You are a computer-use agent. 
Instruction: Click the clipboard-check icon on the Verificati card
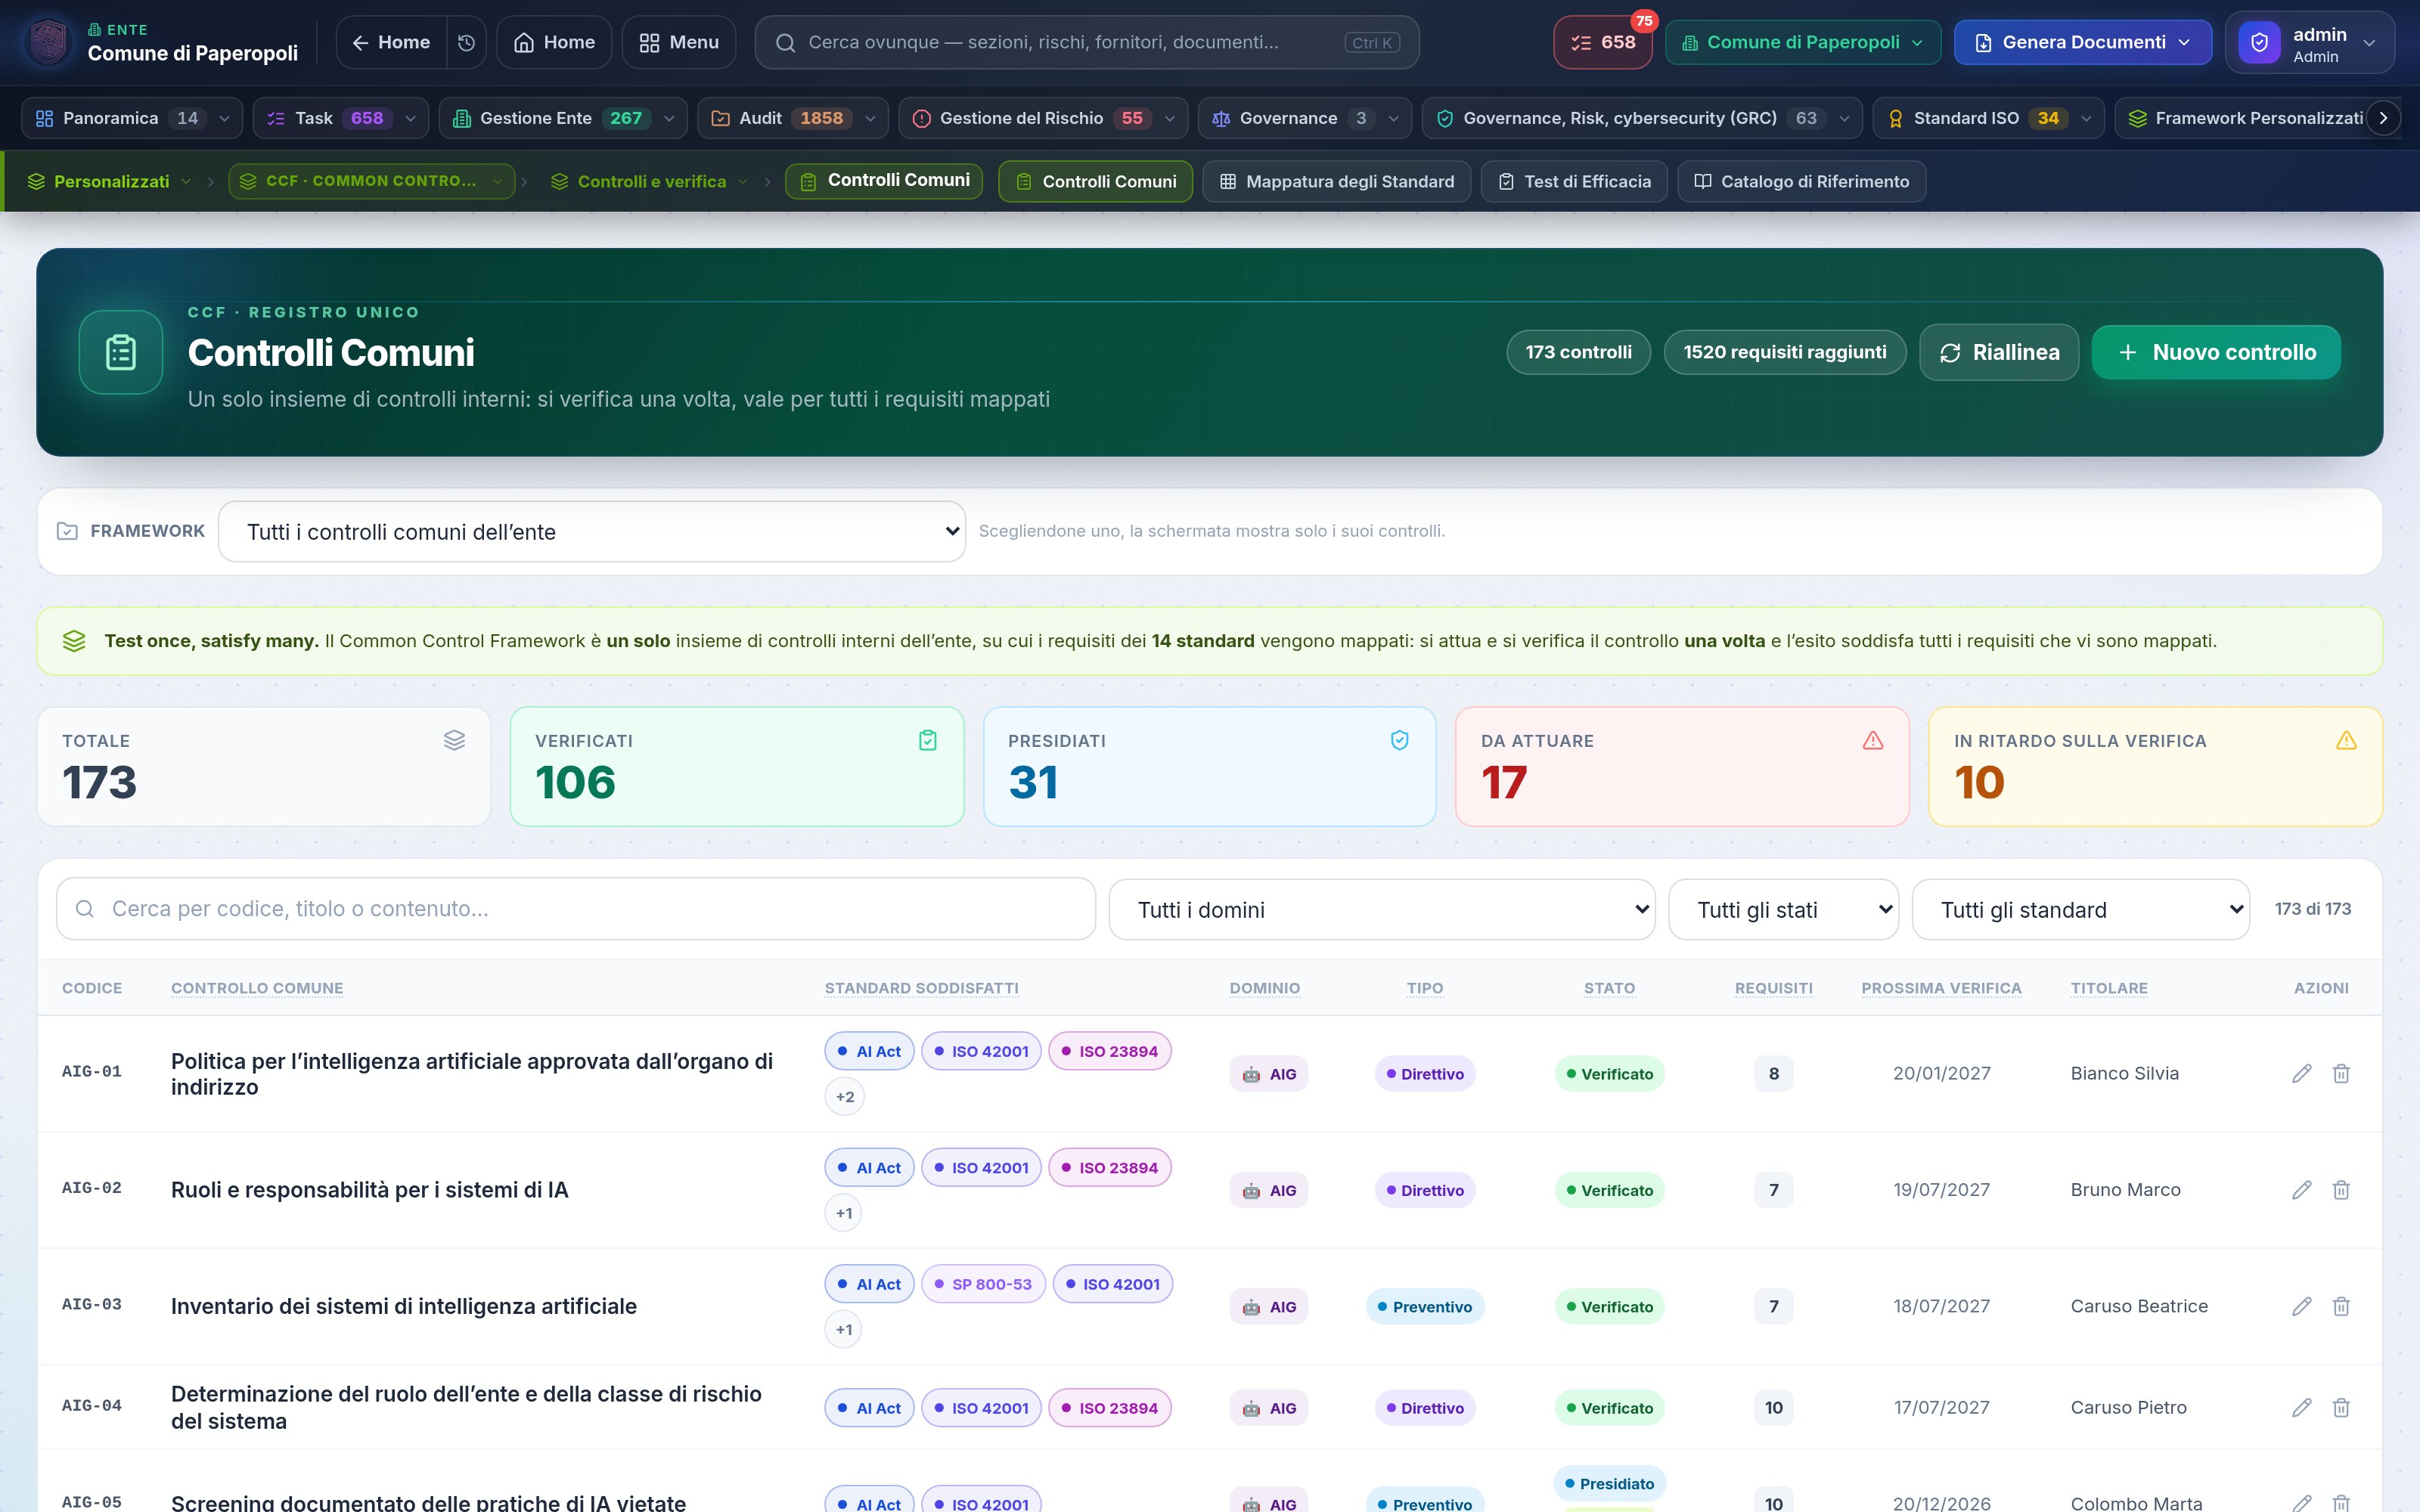click(x=928, y=740)
